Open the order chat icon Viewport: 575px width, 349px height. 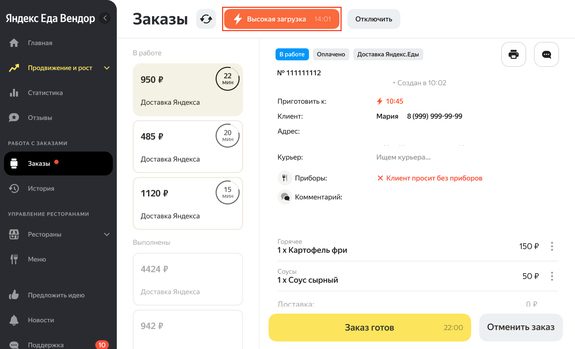546,54
